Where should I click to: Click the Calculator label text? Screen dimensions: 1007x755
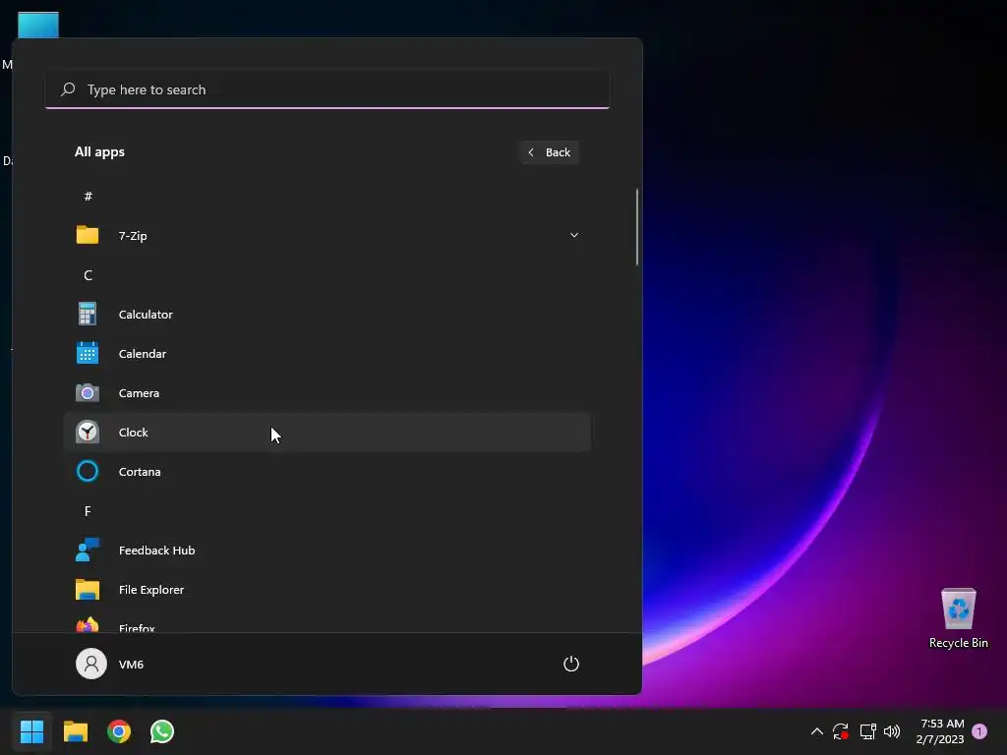[x=146, y=315]
